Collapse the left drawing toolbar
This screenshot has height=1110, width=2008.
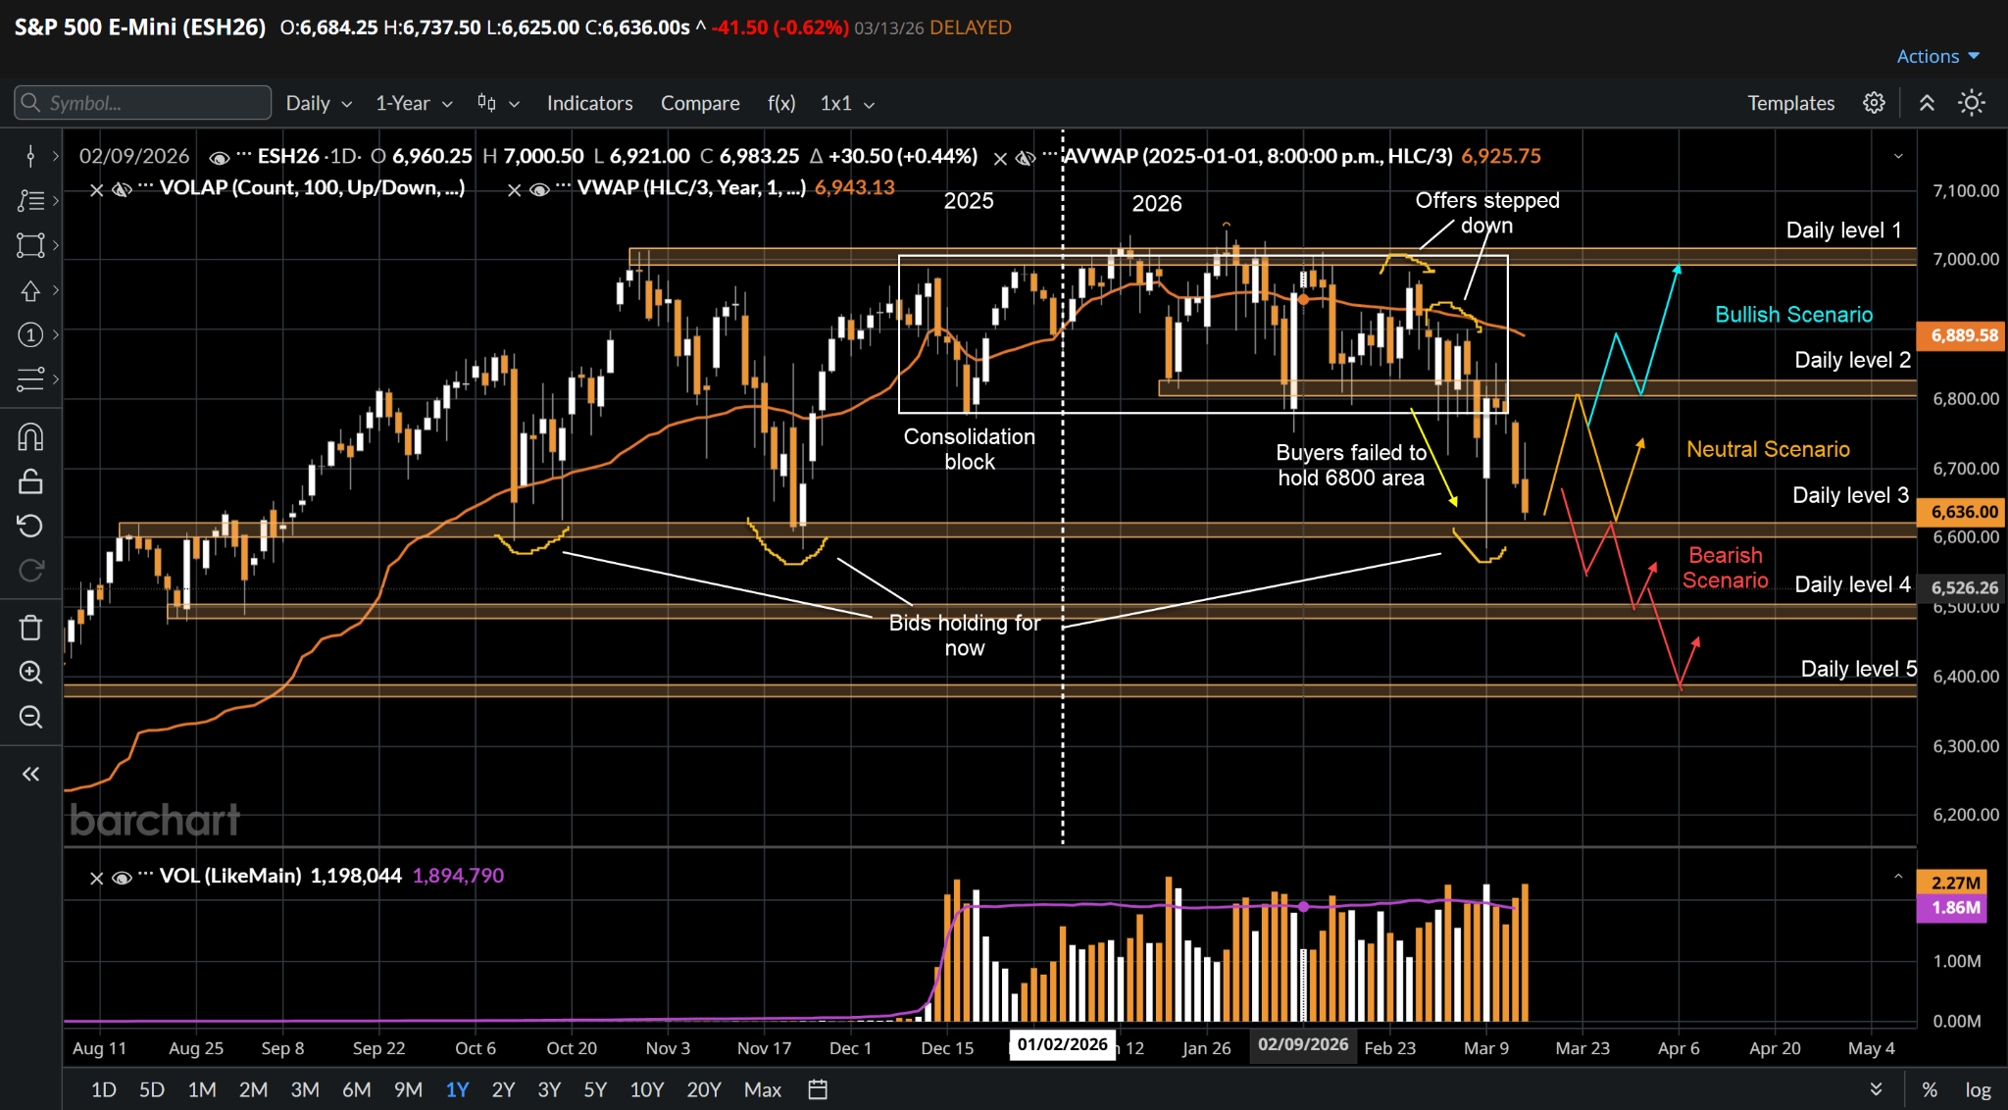click(x=30, y=775)
